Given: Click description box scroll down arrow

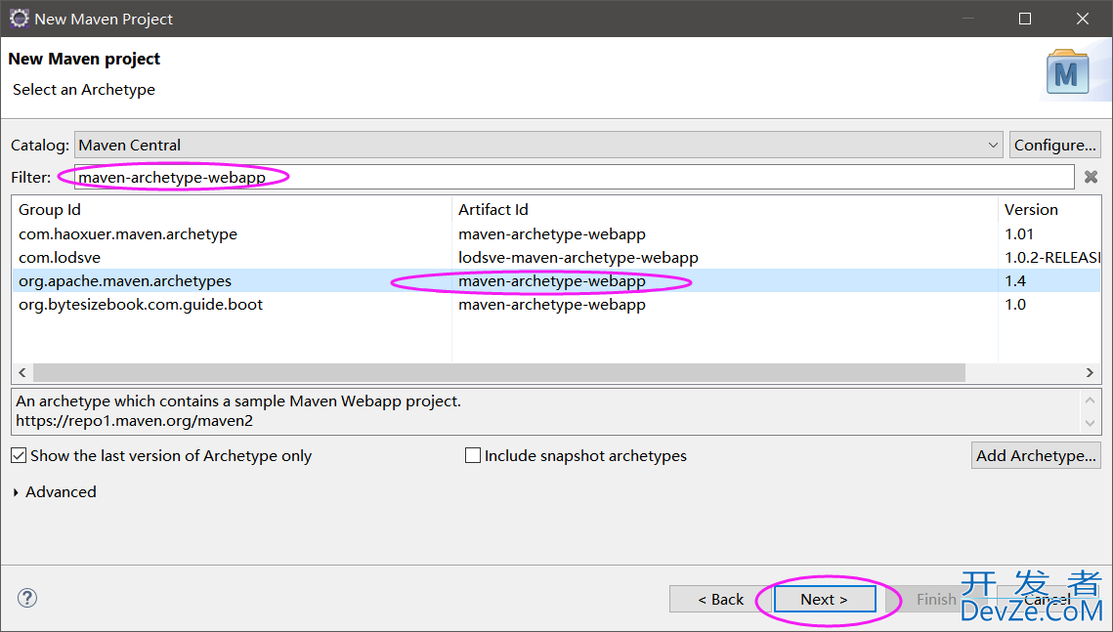Looking at the screenshot, I should click(1090, 423).
